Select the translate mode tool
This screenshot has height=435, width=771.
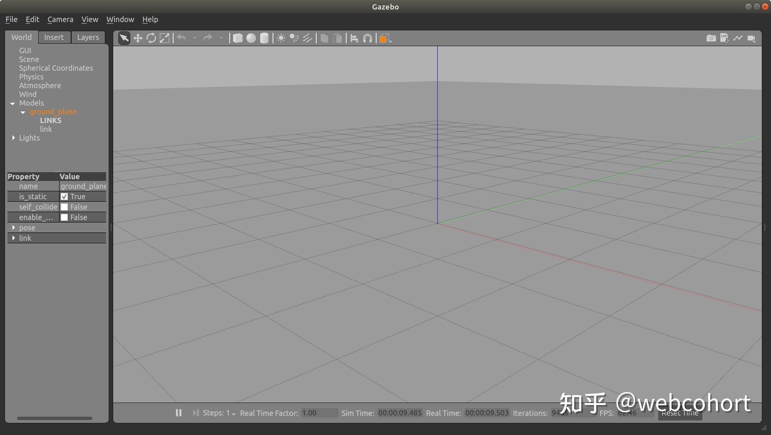[138, 38]
